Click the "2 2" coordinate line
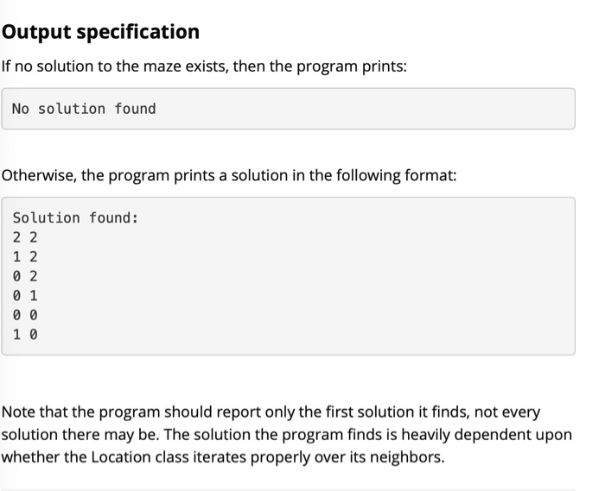This screenshot has width=605, height=491. pos(25,237)
